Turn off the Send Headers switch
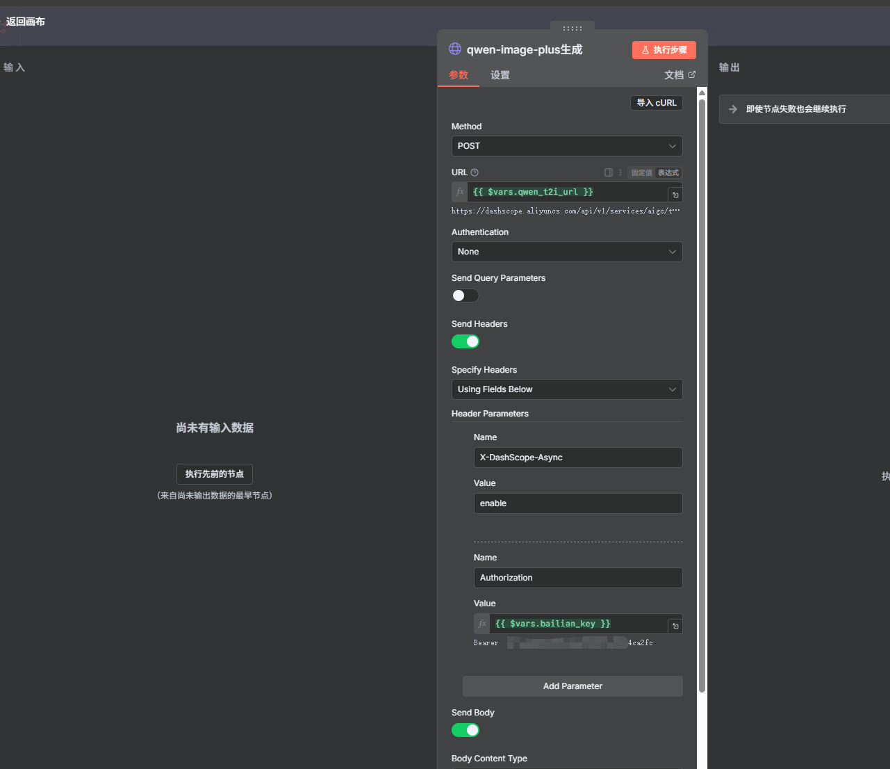890x769 pixels. pos(465,341)
